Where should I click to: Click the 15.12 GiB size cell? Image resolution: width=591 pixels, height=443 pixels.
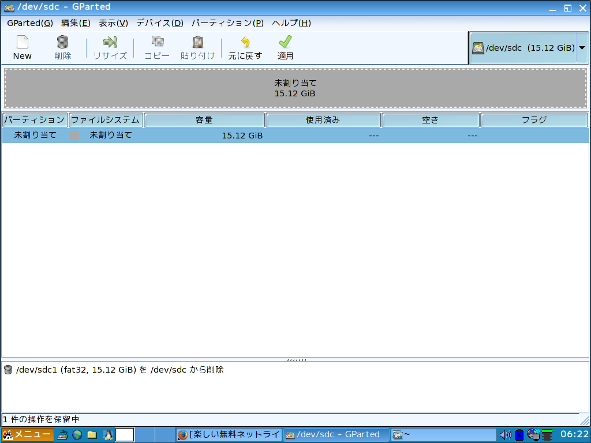pos(242,136)
